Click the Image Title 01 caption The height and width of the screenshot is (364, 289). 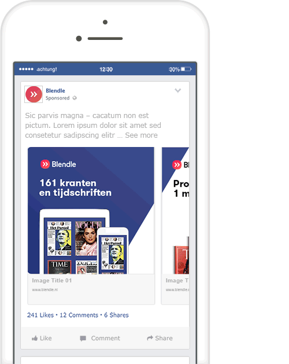52,281
